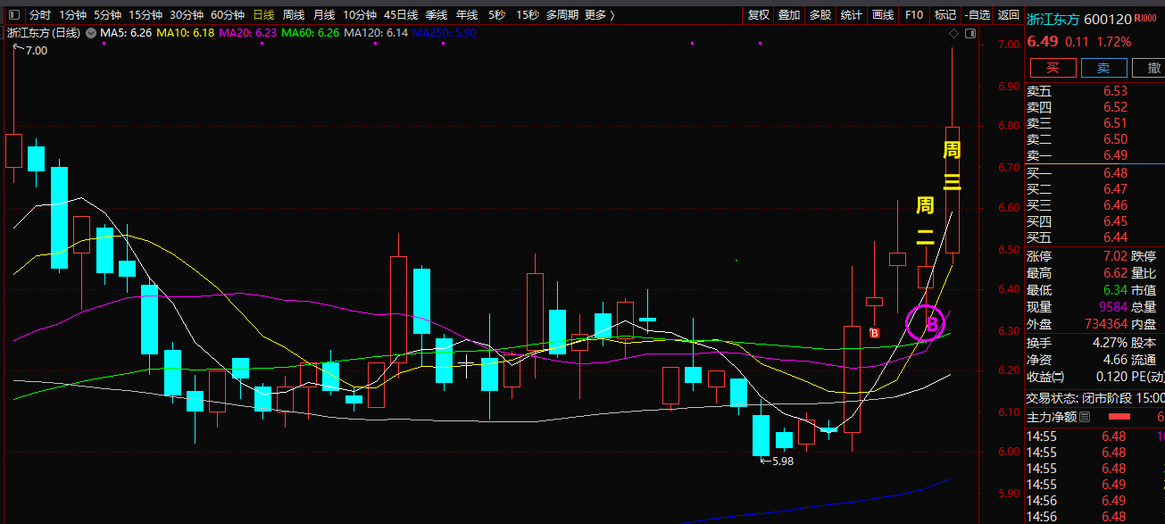Click the 买一 price 6.48
The height and width of the screenshot is (524, 1165).
point(1115,173)
